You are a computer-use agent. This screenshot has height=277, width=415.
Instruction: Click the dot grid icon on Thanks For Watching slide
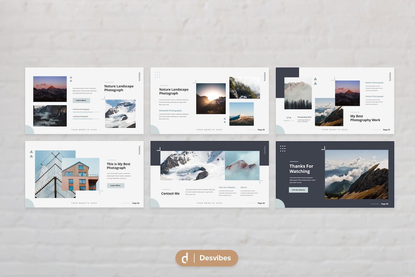[x=283, y=148]
